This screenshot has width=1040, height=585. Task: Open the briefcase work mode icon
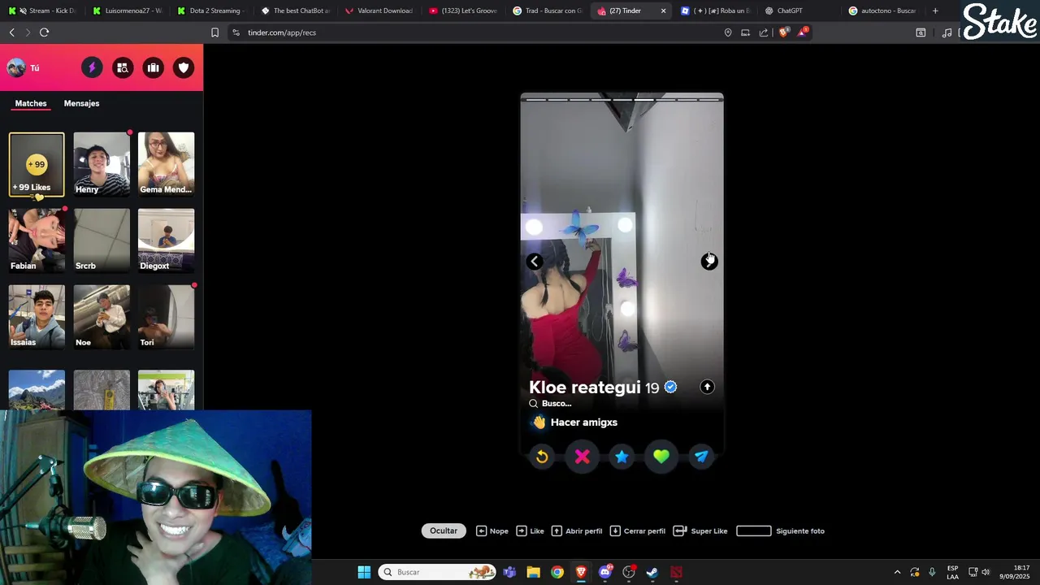153,67
